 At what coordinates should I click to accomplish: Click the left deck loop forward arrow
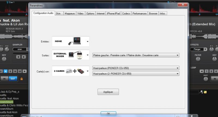pos(25,71)
